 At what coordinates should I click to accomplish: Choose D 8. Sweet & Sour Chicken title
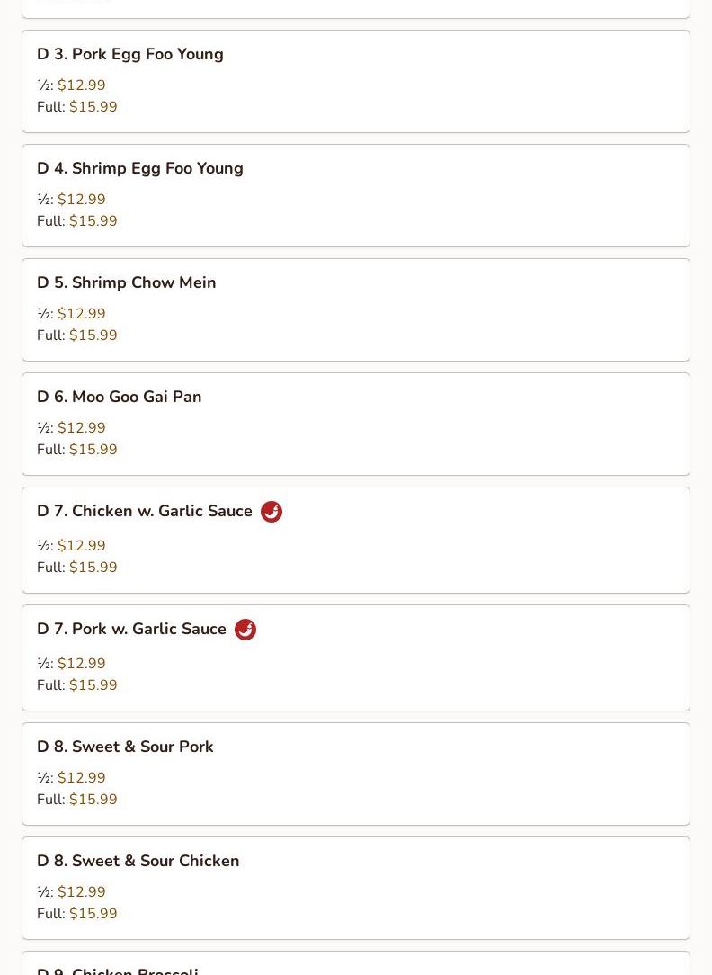pos(138,861)
